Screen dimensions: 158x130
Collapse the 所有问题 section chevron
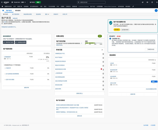102,50
